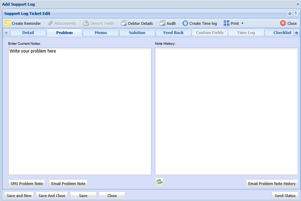Click the Send Status button
The height and width of the screenshot is (201, 301).
pos(285,195)
